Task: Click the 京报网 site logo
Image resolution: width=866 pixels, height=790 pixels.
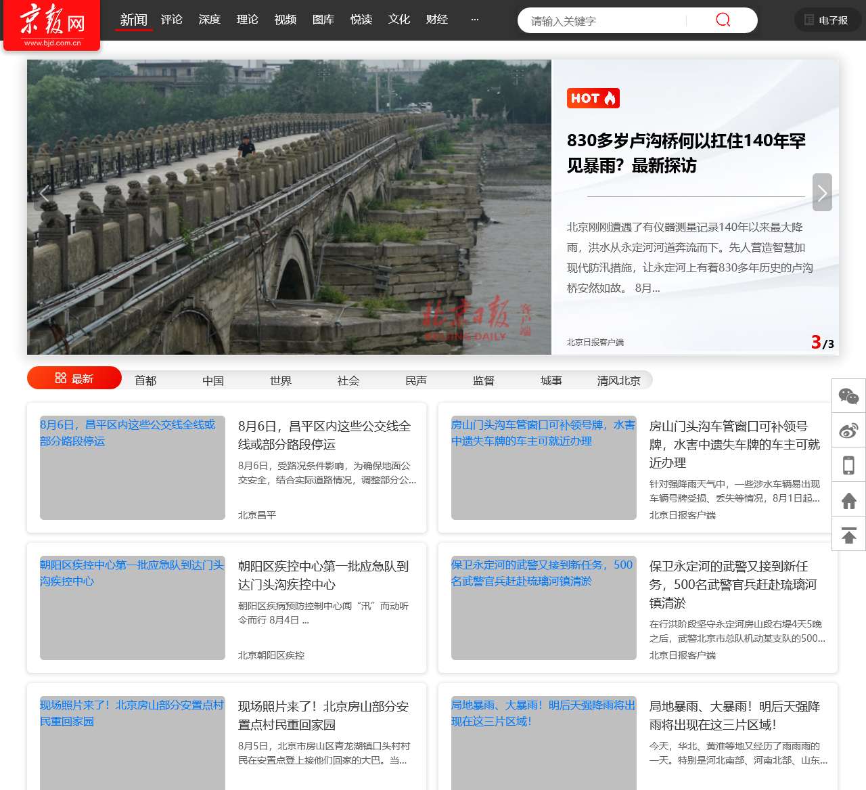Action: pos(51,24)
